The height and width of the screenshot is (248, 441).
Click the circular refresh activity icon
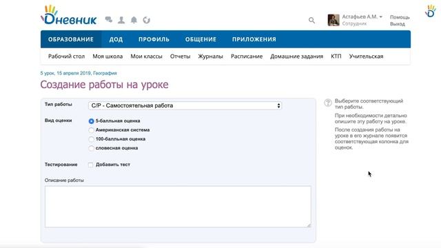tap(146, 20)
